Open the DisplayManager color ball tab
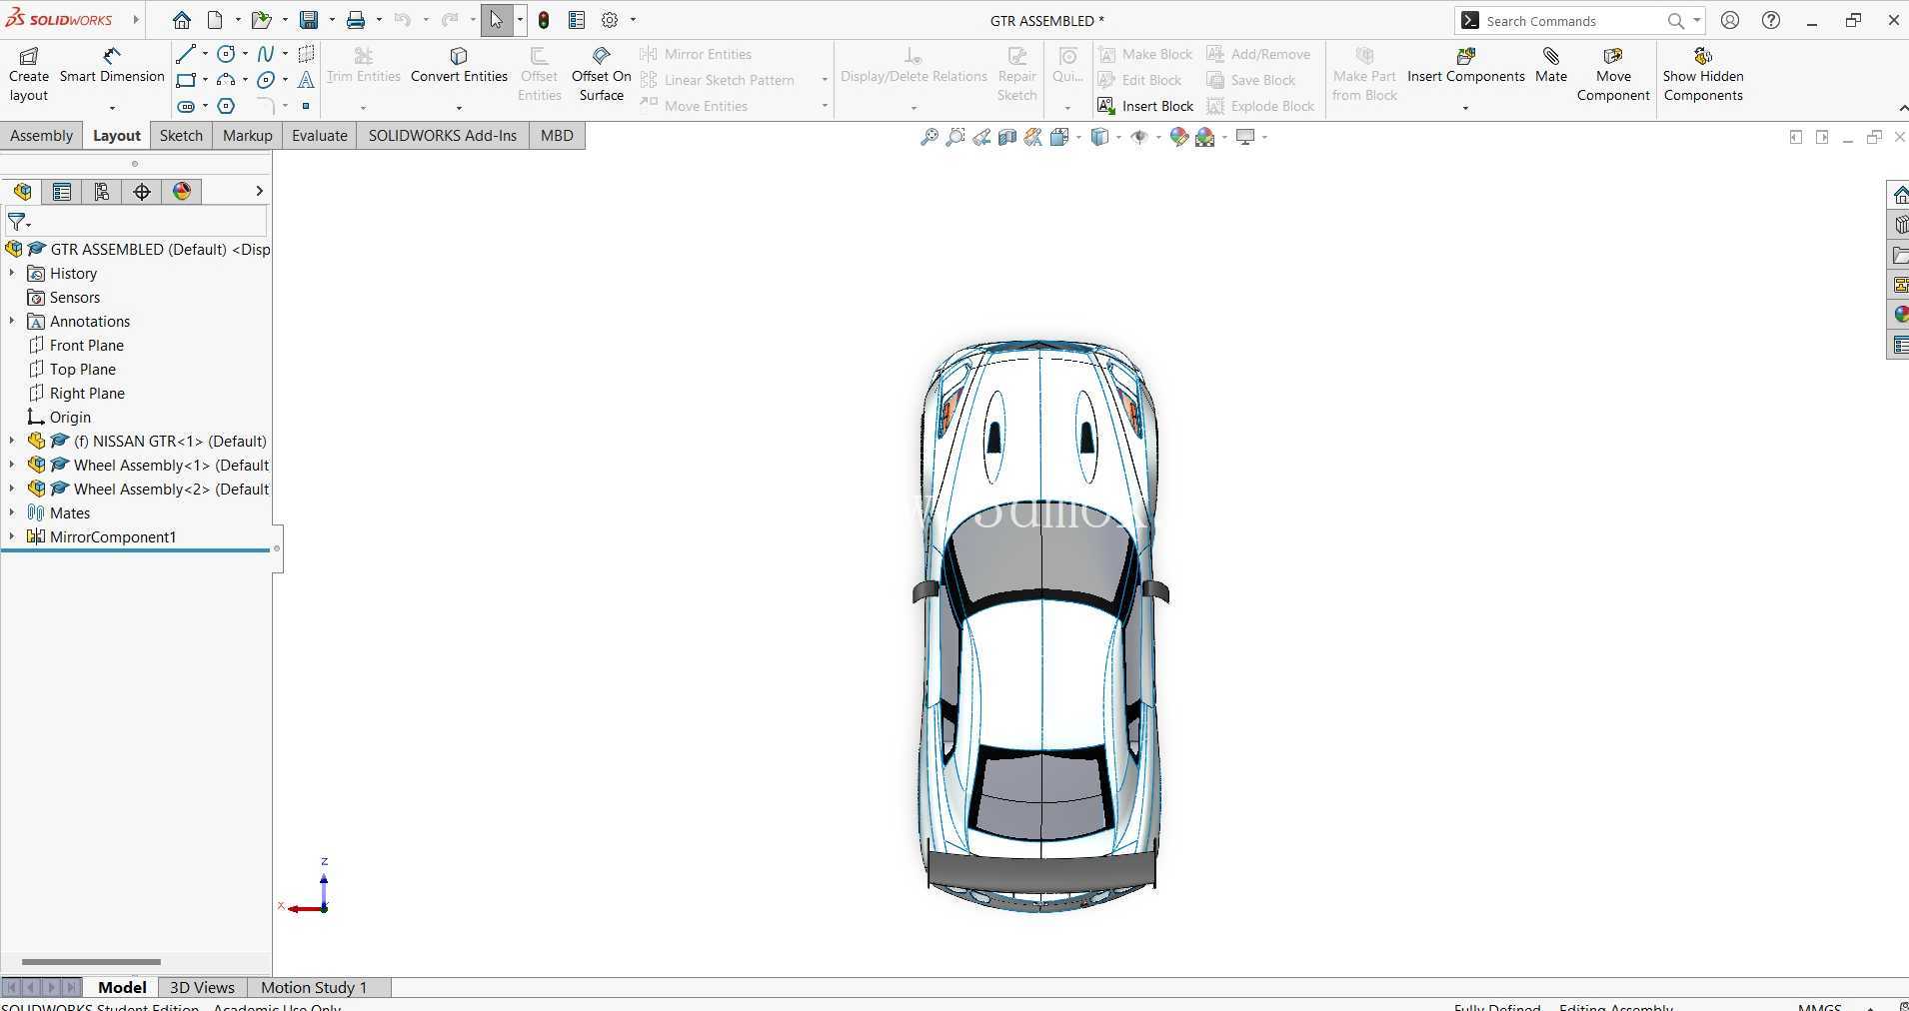The width and height of the screenshot is (1909, 1011). pos(182,192)
